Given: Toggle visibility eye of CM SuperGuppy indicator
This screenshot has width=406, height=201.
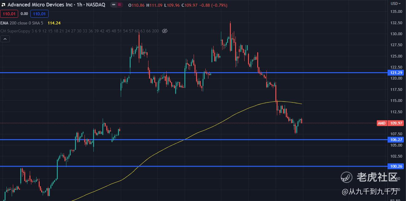Looking at the screenshot, I should (164, 31).
